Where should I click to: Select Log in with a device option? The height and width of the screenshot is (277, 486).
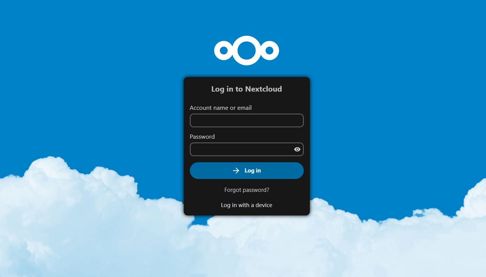tap(246, 205)
